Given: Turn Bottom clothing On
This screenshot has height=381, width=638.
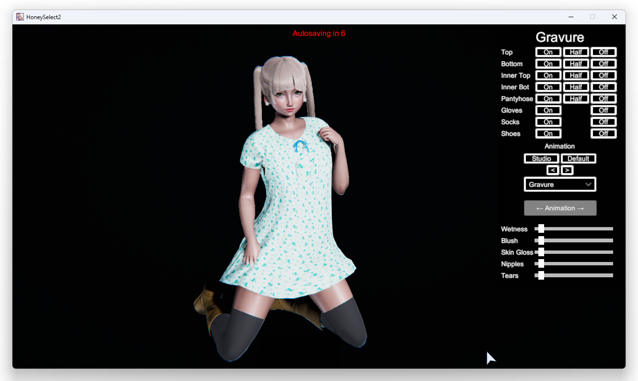Looking at the screenshot, I should click(x=548, y=64).
